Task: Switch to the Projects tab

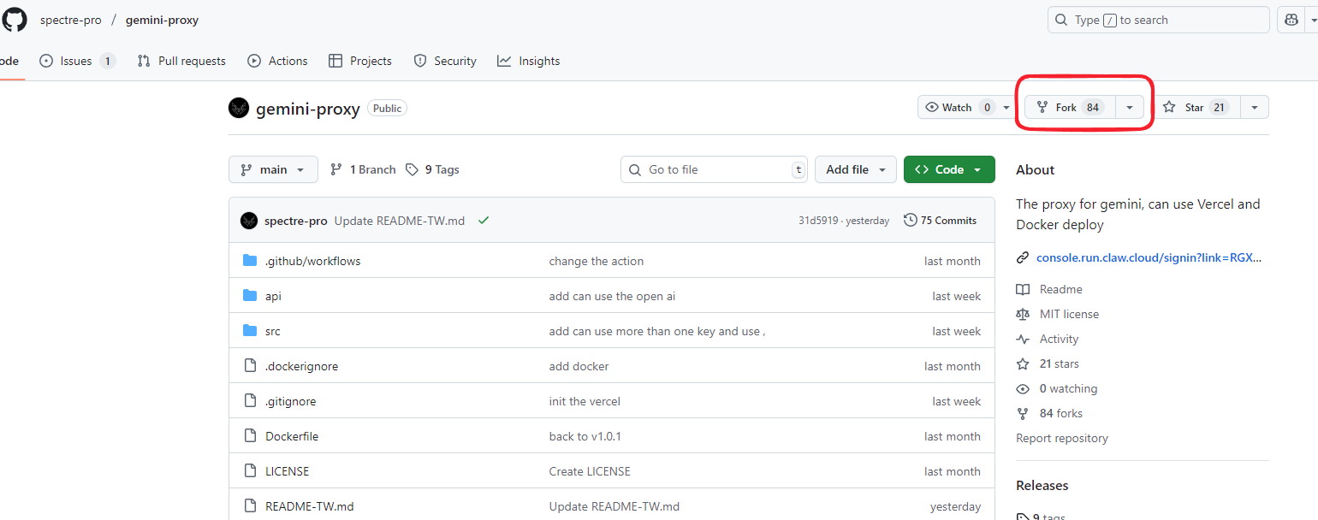Action: [360, 61]
